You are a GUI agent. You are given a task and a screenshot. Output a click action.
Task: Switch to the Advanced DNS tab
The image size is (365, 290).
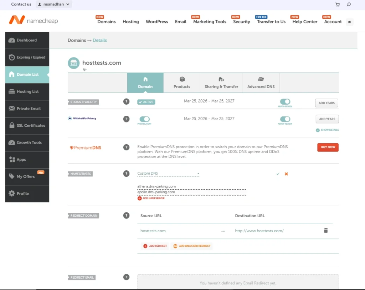261,83
